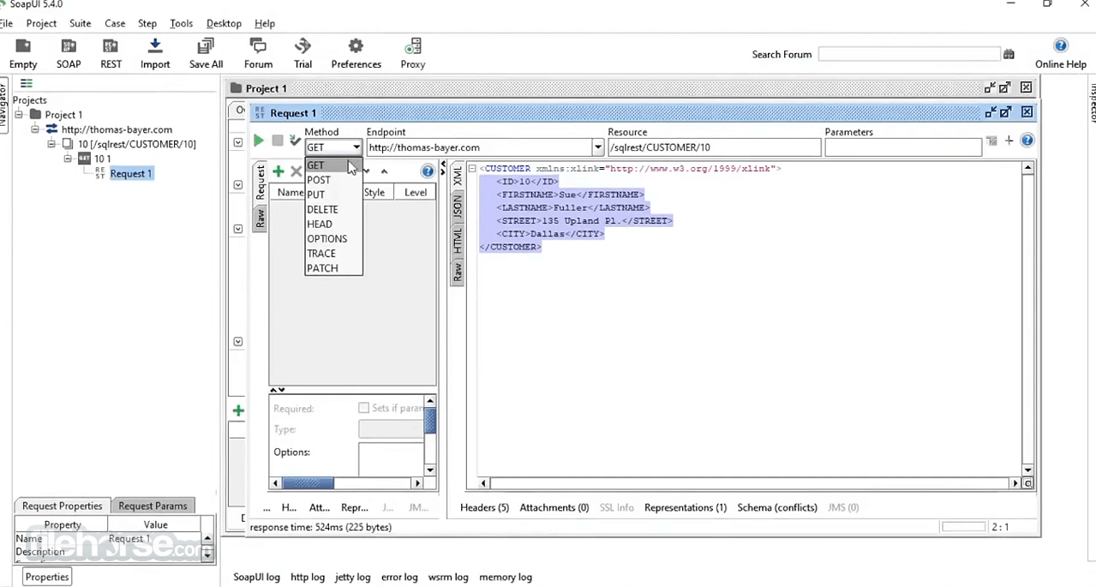Open the Attachments (0) response tab

[x=554, y=507]
